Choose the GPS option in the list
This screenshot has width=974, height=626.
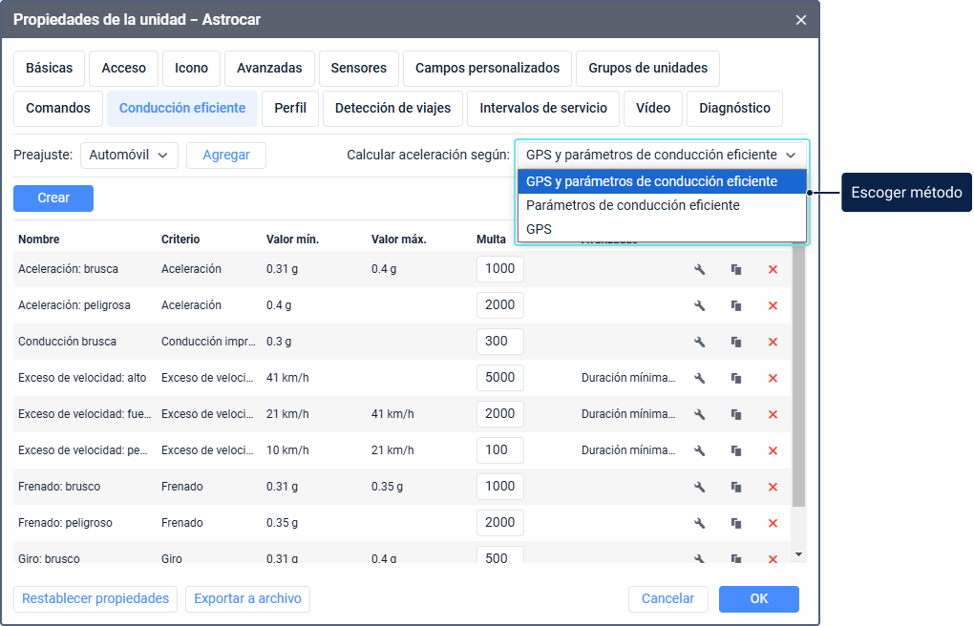point(539,229)
